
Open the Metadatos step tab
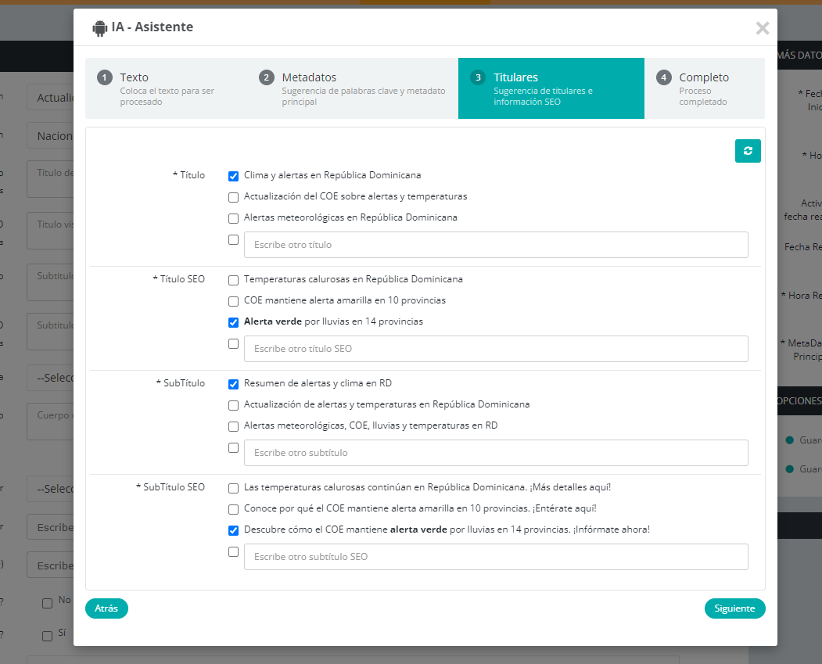352,88
